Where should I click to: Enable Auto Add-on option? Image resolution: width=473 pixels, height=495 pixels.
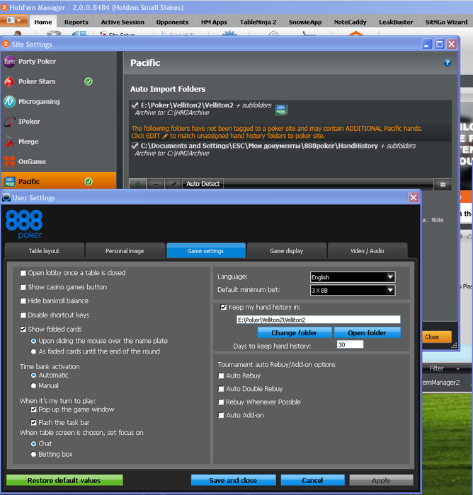[221, 416]
